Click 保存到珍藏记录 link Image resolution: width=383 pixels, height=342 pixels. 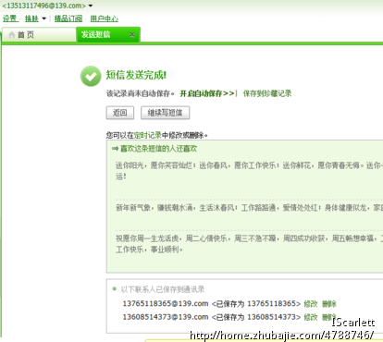pyautogui.click(x=267, y=93)
